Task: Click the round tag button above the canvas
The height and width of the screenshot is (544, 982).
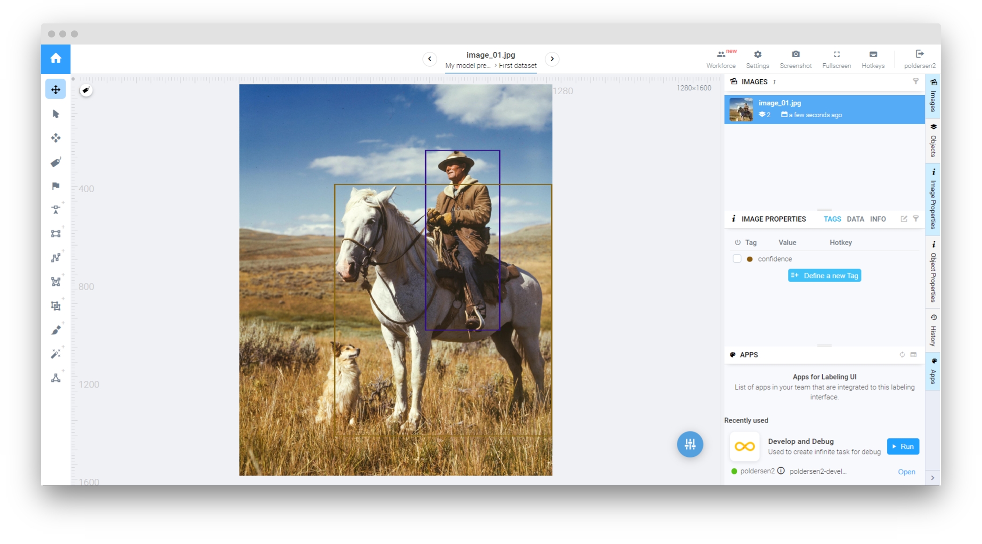Action: (x=86, y=90)
